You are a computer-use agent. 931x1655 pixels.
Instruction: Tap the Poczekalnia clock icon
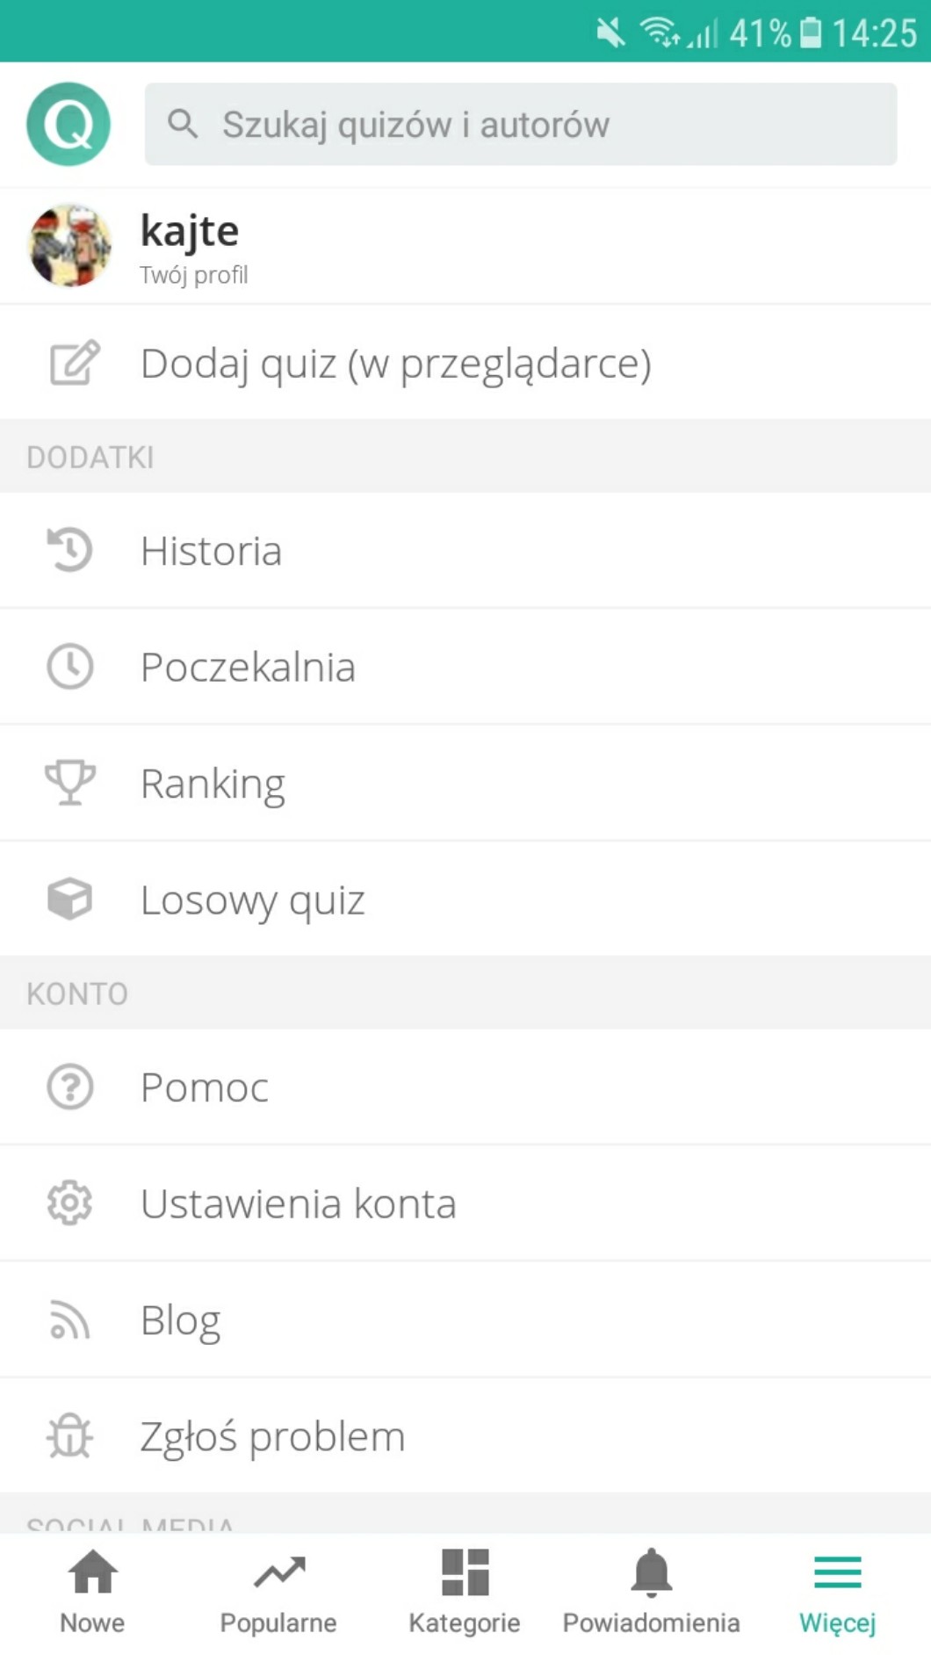tap(69, 666)
